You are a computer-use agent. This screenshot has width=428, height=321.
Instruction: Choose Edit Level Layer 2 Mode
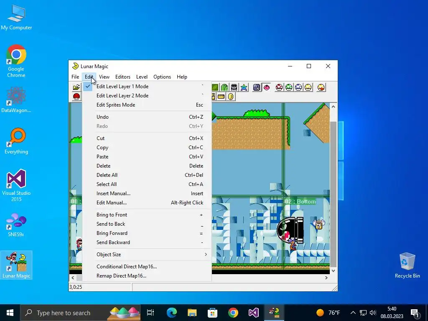click(x=147, y=96)
